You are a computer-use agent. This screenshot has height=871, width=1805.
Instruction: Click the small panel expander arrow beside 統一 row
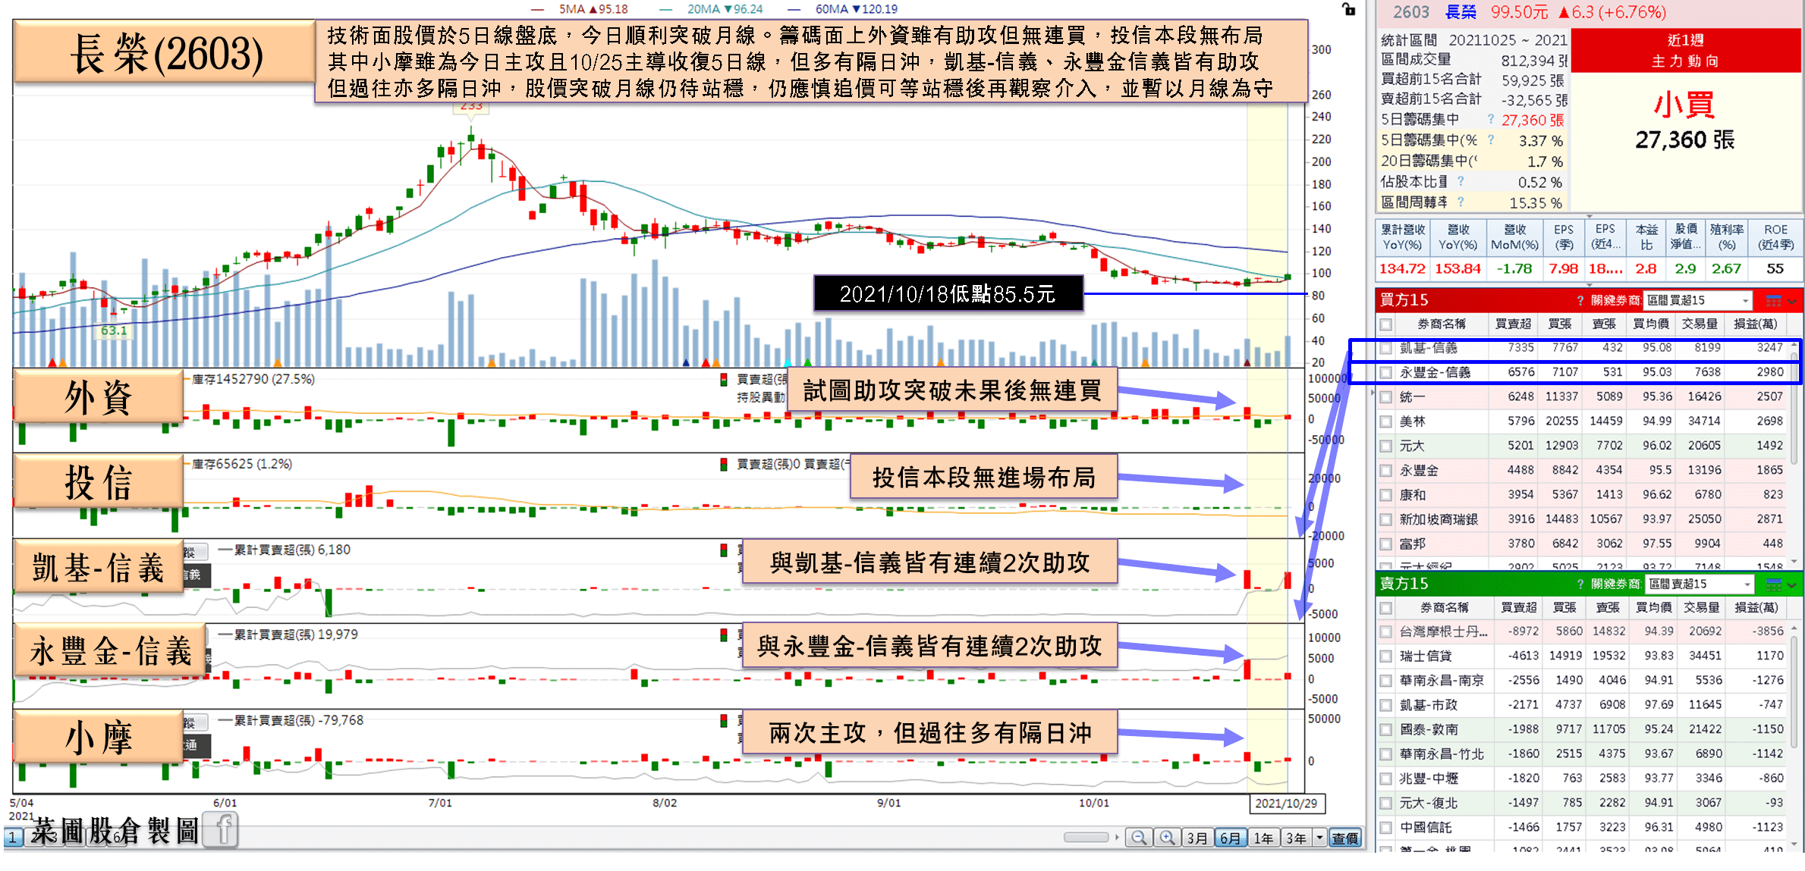tap(1372, 393)
